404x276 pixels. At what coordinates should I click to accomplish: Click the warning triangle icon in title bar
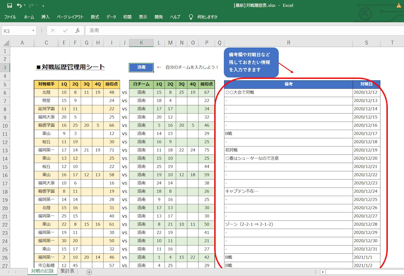click(399, 5)
